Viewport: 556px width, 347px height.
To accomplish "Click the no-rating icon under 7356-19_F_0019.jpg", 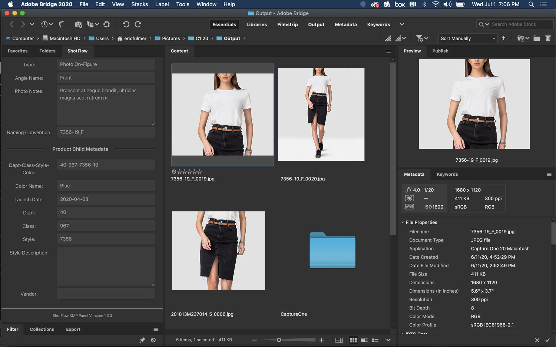I will click(x=174, y=172).
